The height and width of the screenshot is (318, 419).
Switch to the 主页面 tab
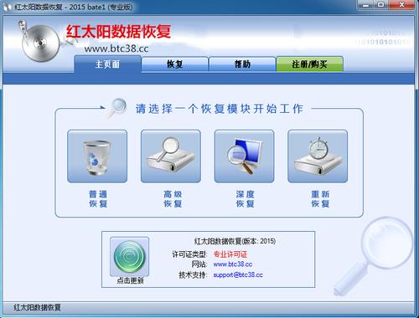107,64
